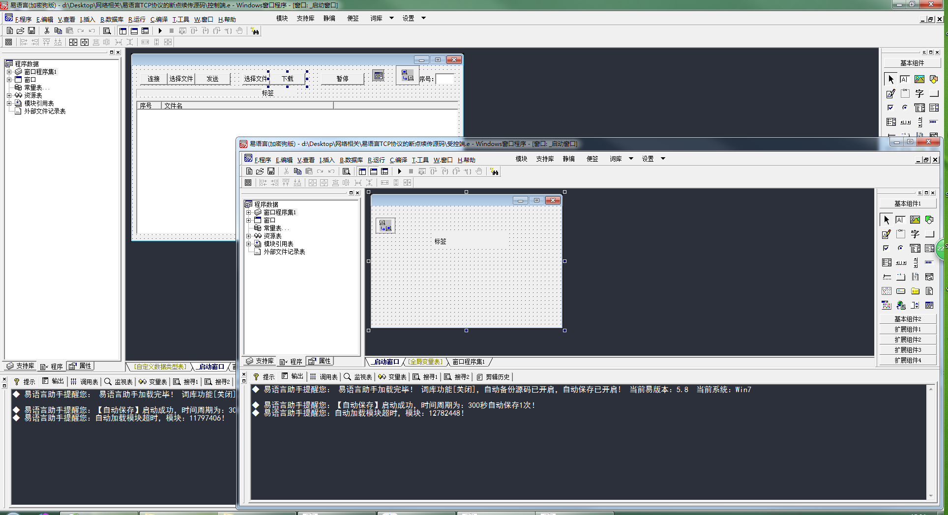The image size is (948, 515).
Task: Click Run icon in back window toolbar
Action: pos(160,30)
